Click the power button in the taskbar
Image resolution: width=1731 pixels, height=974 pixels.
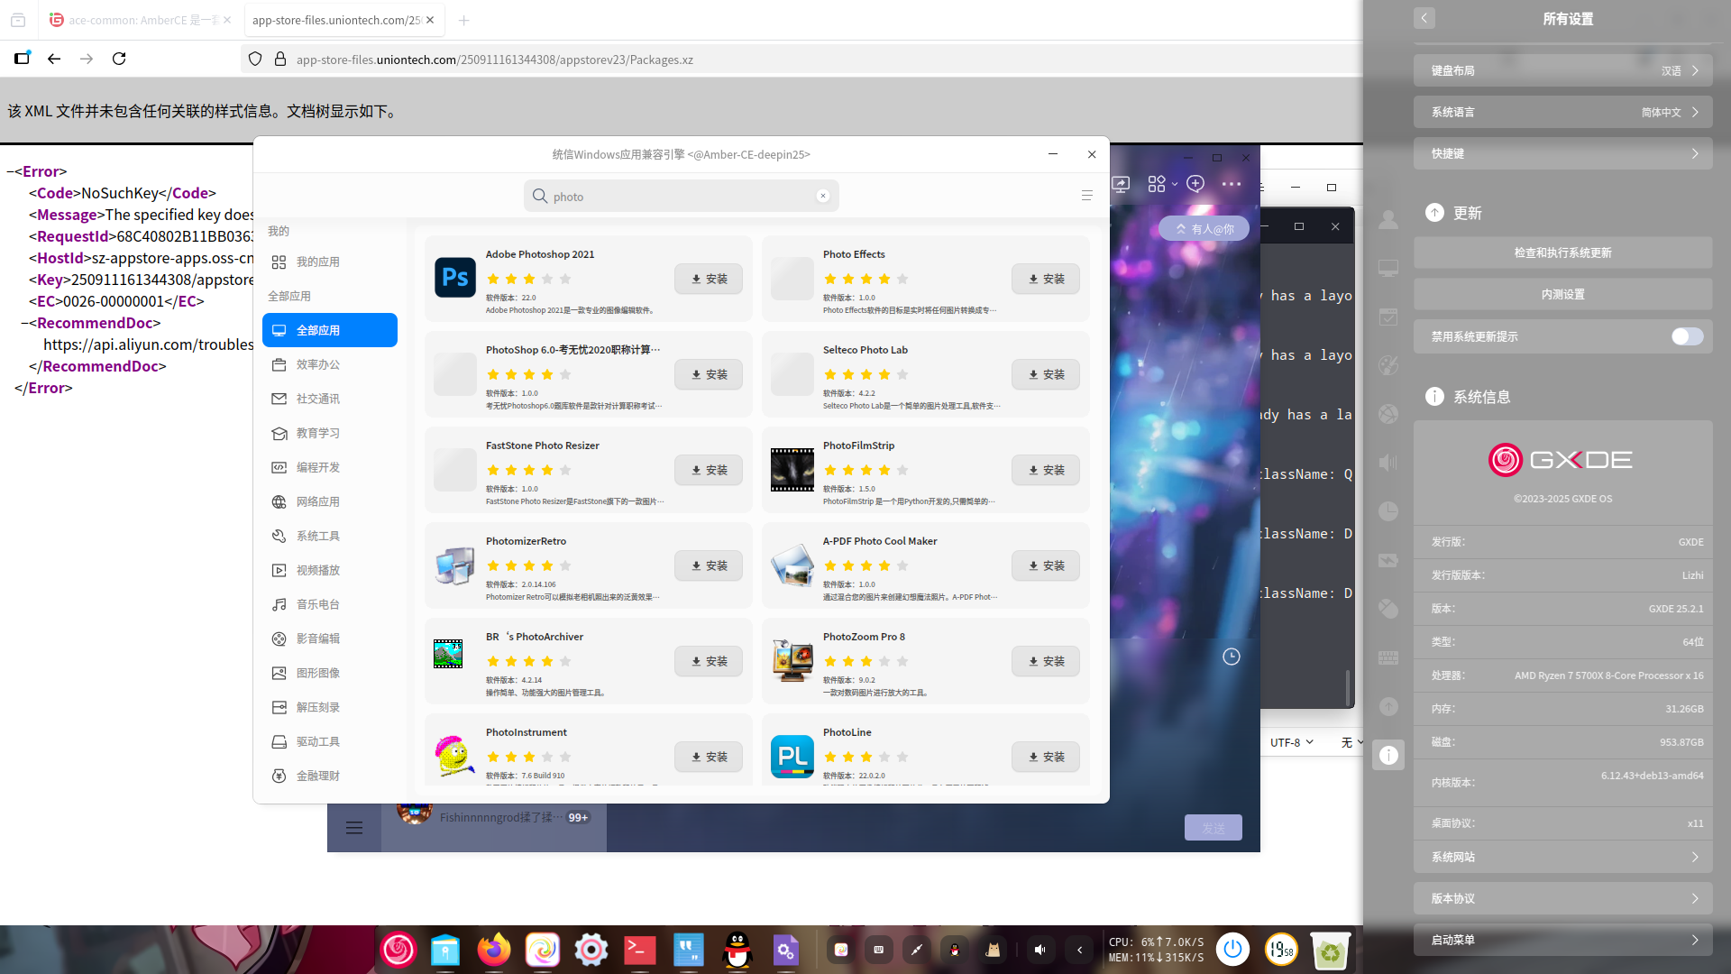pyautogui.click(x=1232, y=950)
